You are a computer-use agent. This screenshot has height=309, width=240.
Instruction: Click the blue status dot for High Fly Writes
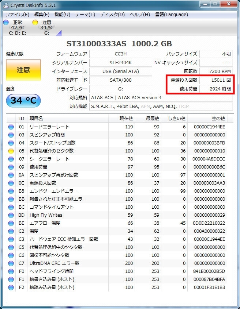click(x=11, y=215)
